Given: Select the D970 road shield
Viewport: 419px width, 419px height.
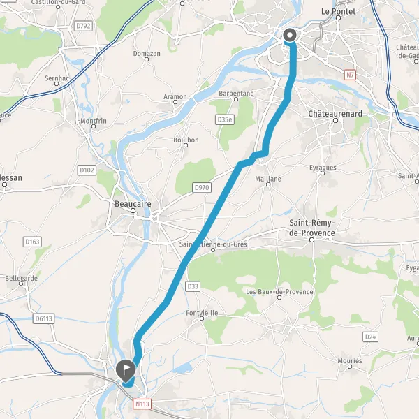Looking at the screenshot, I should click(x=202, y=188).
